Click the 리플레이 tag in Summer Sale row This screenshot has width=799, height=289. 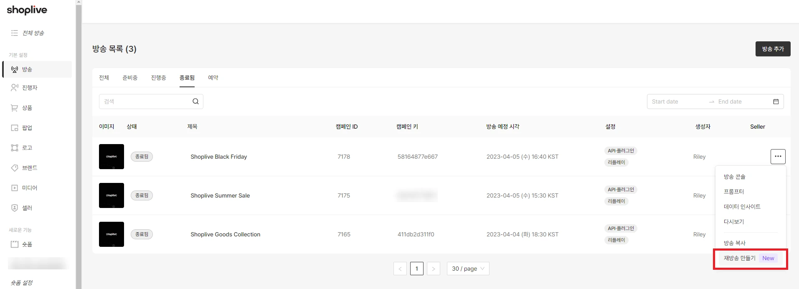coord(616,201)
